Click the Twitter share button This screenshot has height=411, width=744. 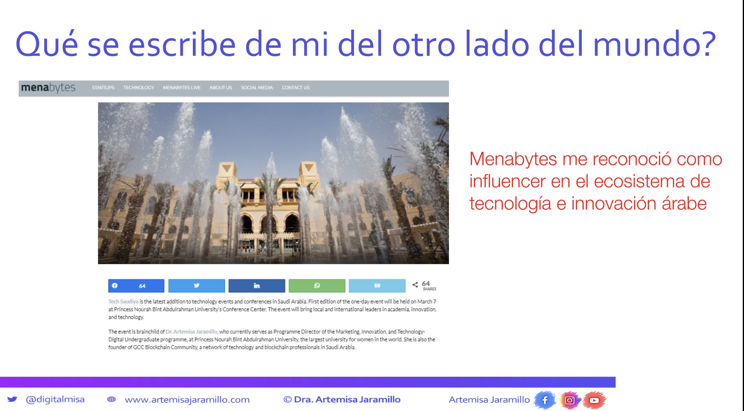click(x=196, y=285)
